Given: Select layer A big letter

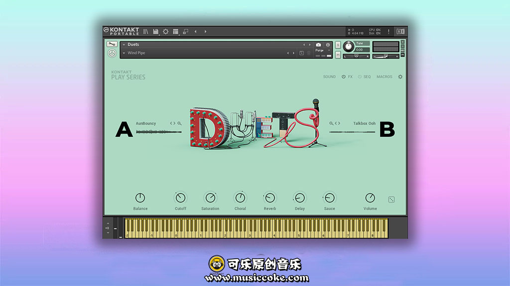Looking at the screenshot, I should click(124, 130).
